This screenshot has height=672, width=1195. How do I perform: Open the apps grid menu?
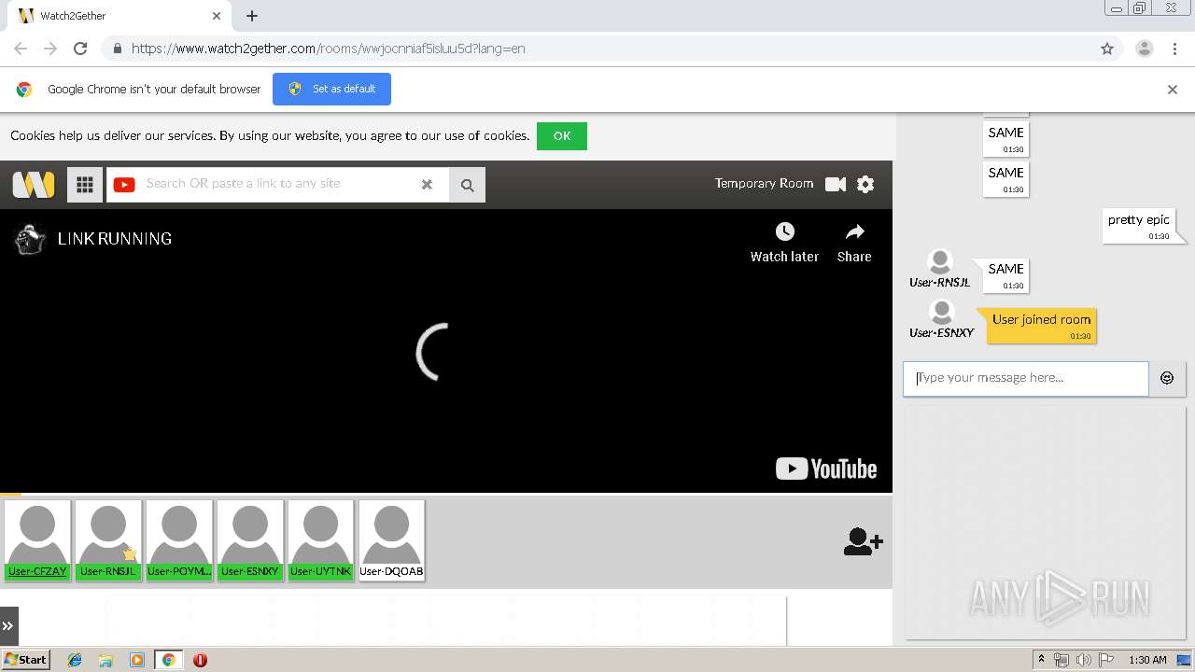84,185
